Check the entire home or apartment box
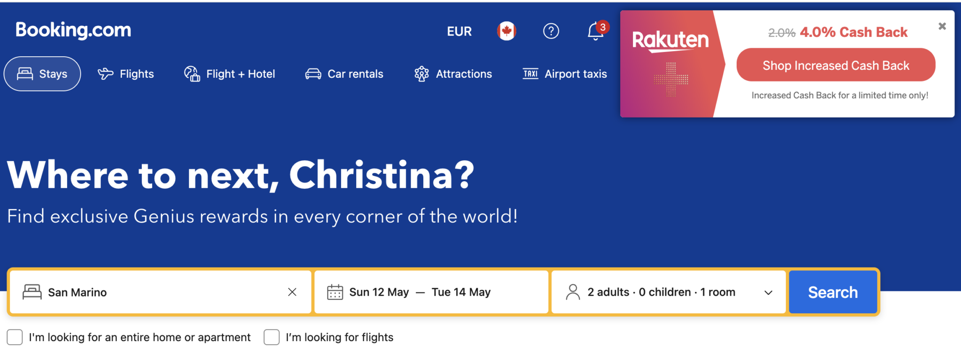Image resolution: width=961 pixels, height=357 pixels. tap(15, 337)
